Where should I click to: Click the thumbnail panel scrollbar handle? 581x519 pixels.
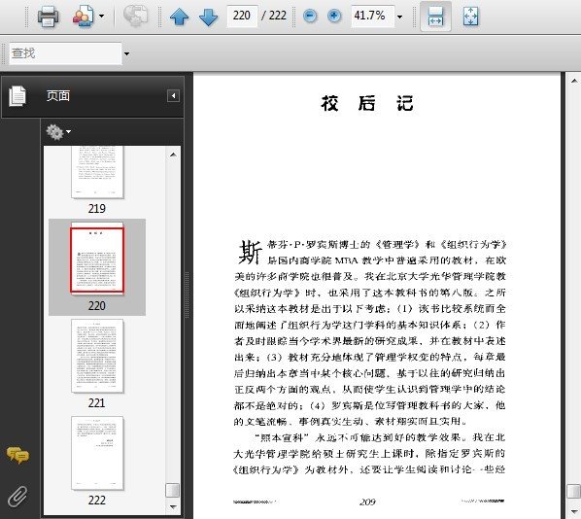(x=173, y=490)
